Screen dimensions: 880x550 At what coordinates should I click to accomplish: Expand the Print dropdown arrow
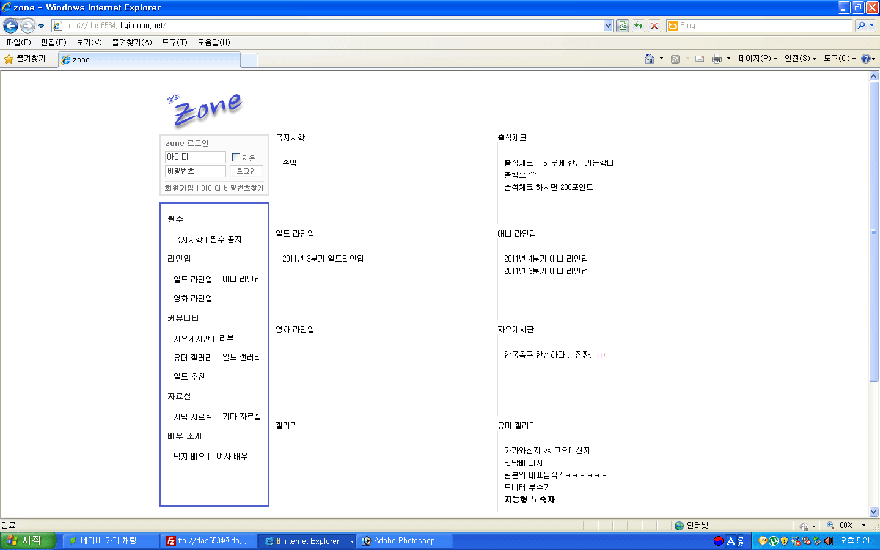click(x=728, y=59)
